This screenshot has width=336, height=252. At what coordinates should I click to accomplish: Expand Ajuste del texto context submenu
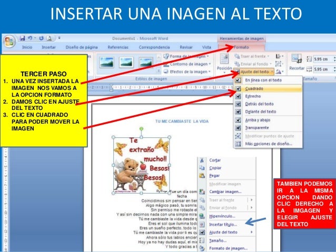(226, 233)
